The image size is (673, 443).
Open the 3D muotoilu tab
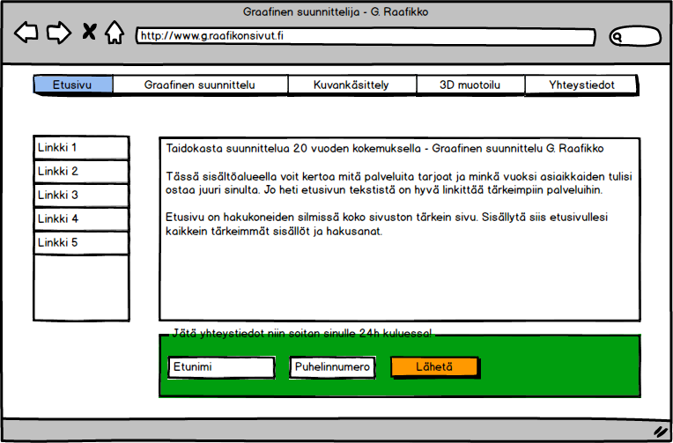[x=470, y=85]
